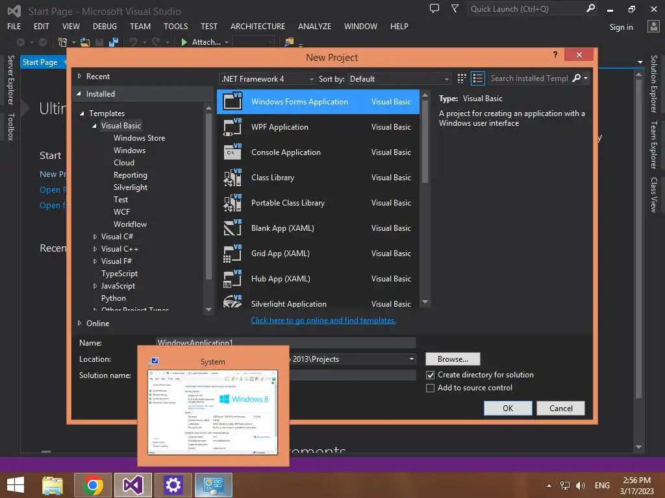Collapse the Installed section
The height and width of the screenshot is (498, 665).
point(79,93)
